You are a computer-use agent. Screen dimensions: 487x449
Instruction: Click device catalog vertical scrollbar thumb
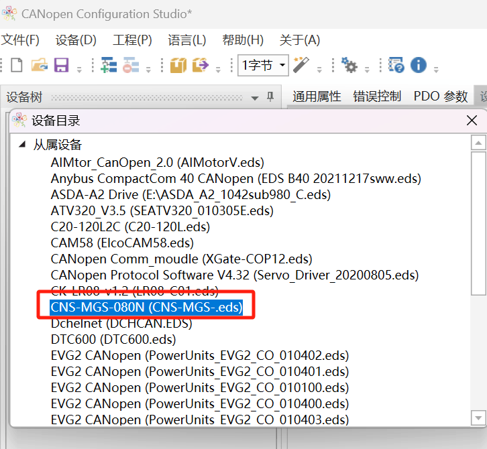pos(478,222)
